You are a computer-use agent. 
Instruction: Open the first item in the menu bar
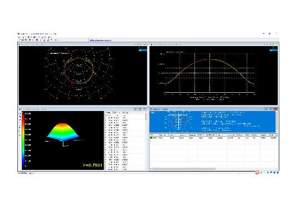(x=19, y=37)
